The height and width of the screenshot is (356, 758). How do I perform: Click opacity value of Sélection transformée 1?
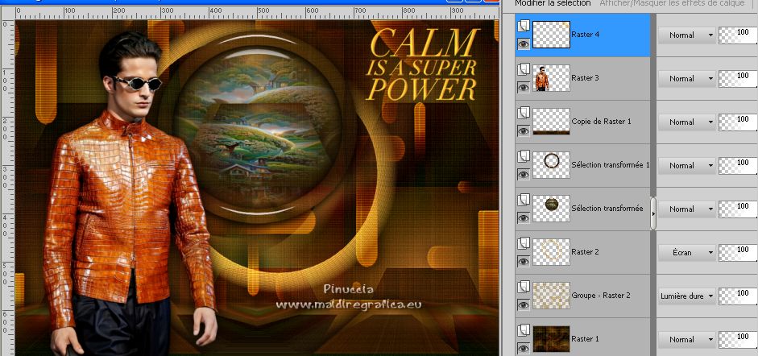click(x=743, y=163)
